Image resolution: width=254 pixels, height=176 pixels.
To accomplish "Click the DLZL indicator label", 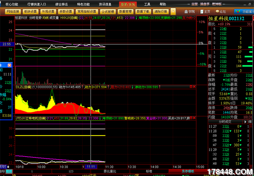I will tap(23, 87).
